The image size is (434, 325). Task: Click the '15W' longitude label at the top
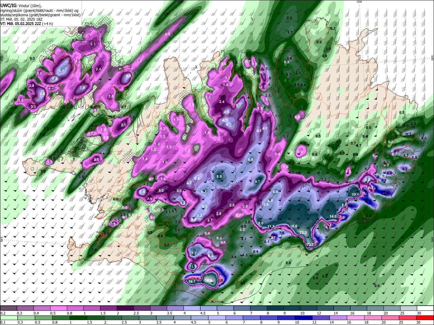pos(359,2)
